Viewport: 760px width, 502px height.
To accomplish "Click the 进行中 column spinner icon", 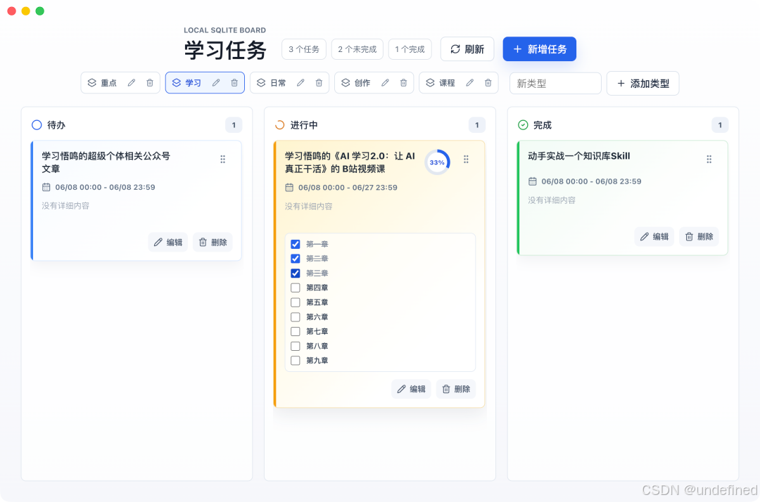I will coord(279,125).
